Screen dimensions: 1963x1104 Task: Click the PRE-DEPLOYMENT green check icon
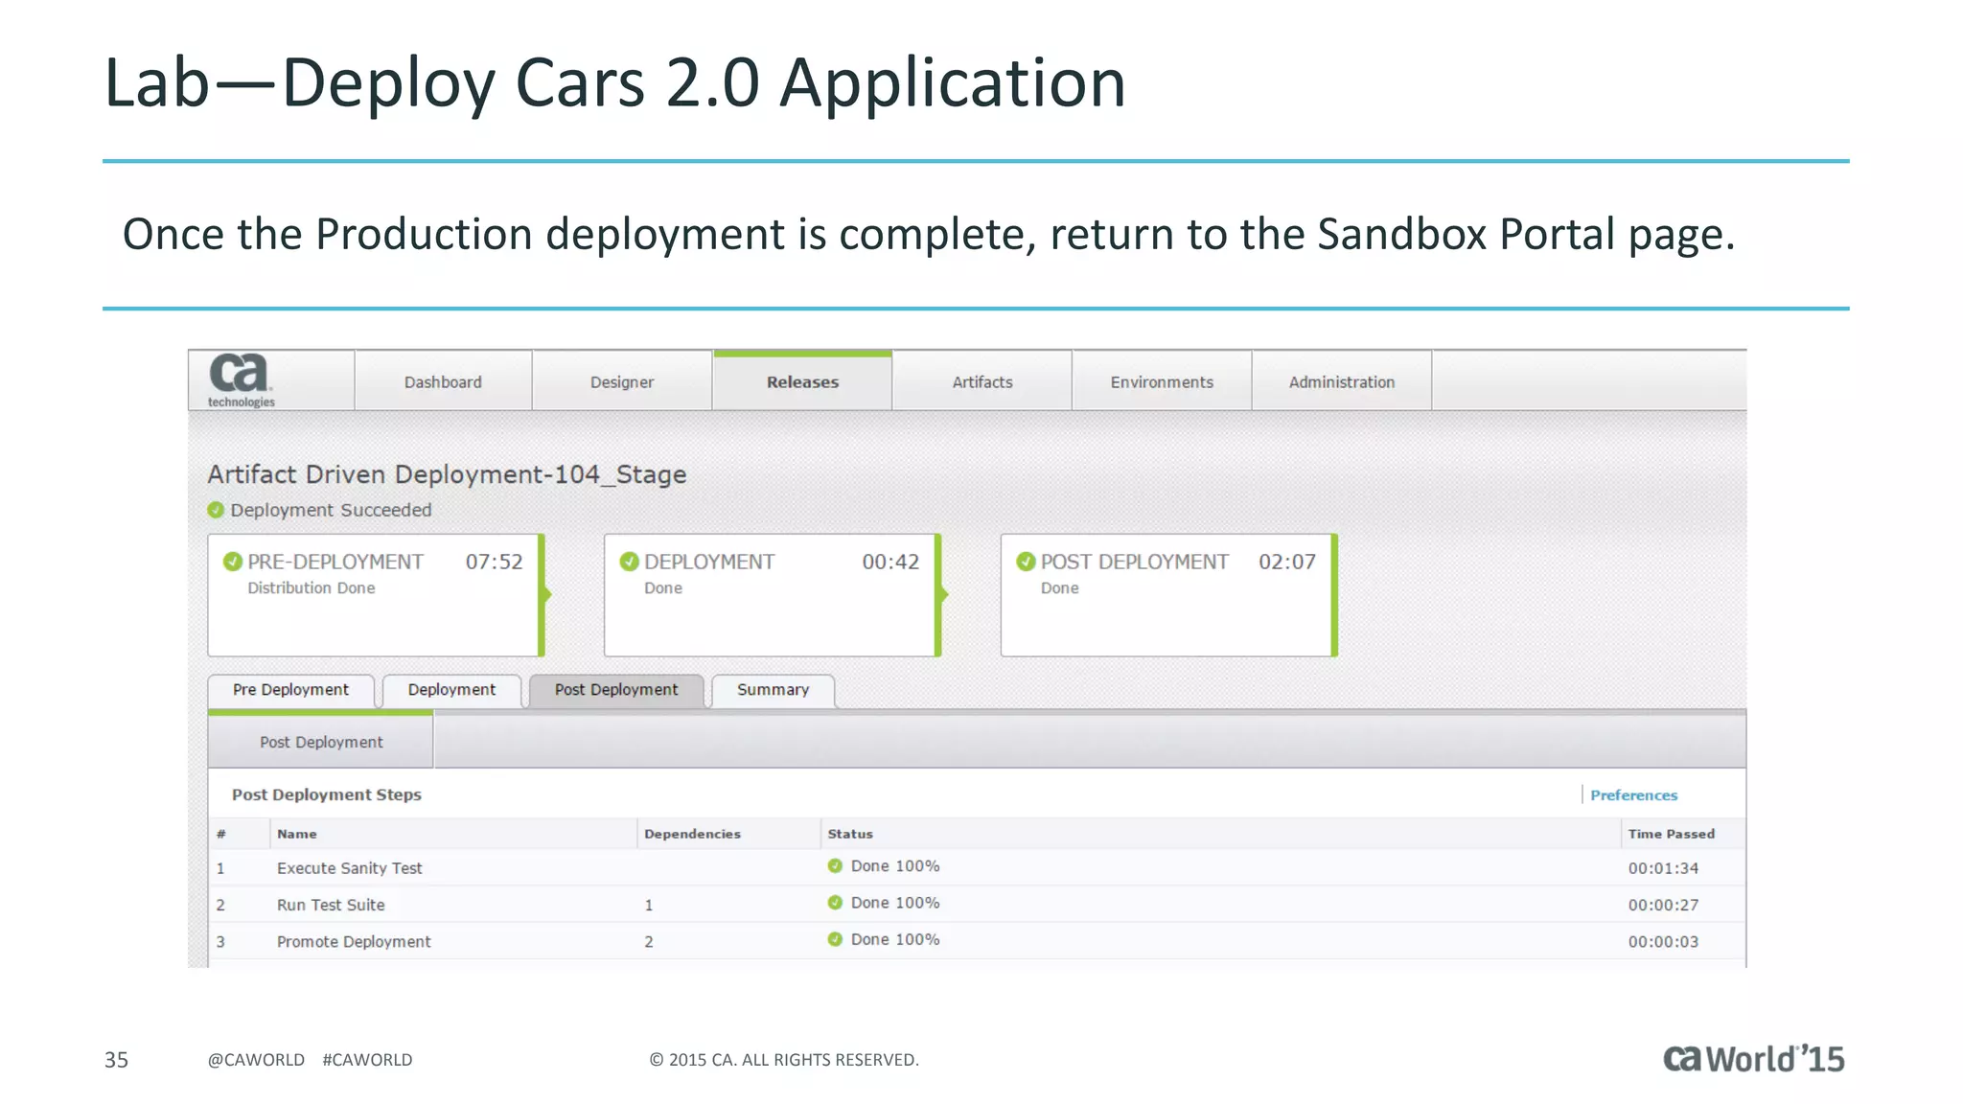(x=233, y=562)
